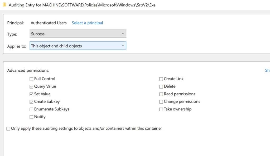This screenshot has height=156, width=270.
Task: Tick the Notify checkbox
Action: (x=32, y=117)
